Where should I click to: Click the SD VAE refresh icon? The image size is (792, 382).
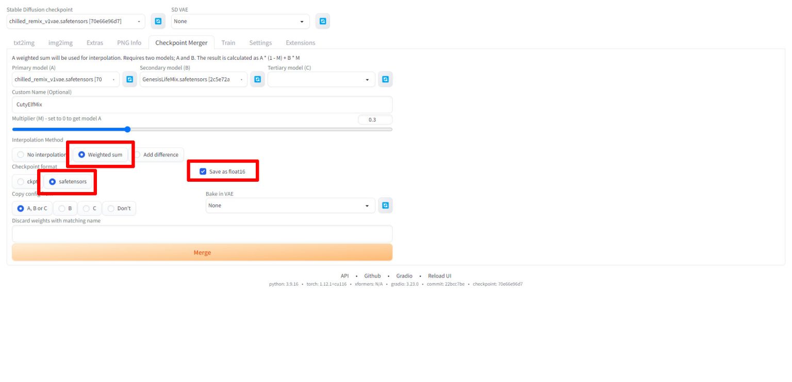(x=322, y=21)
